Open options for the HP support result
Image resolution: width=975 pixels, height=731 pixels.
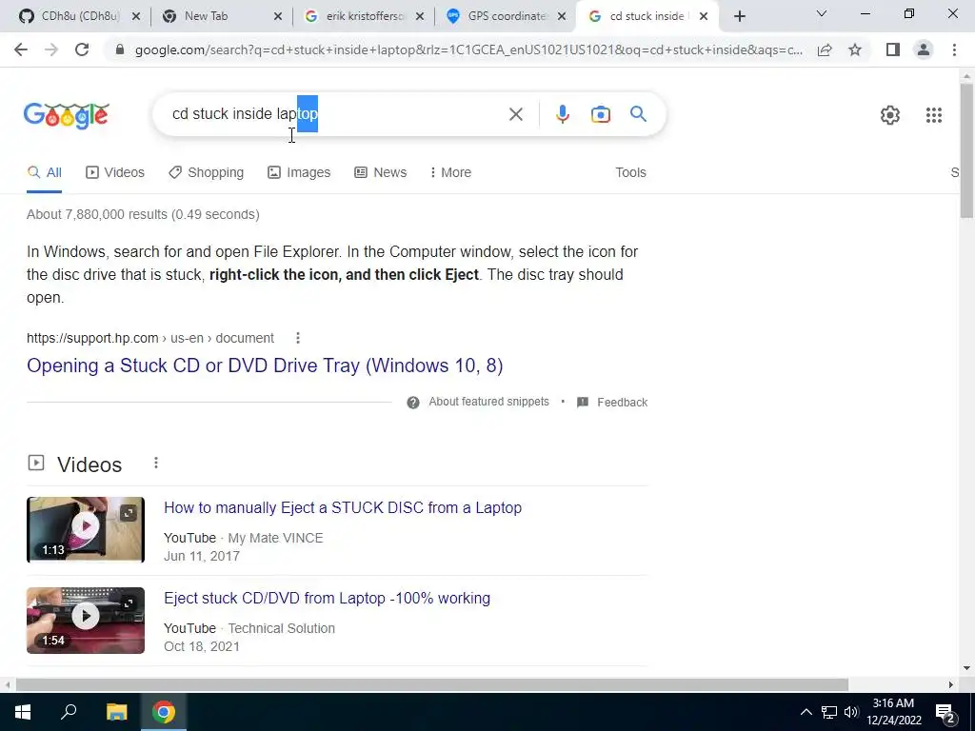click(298, 338)
